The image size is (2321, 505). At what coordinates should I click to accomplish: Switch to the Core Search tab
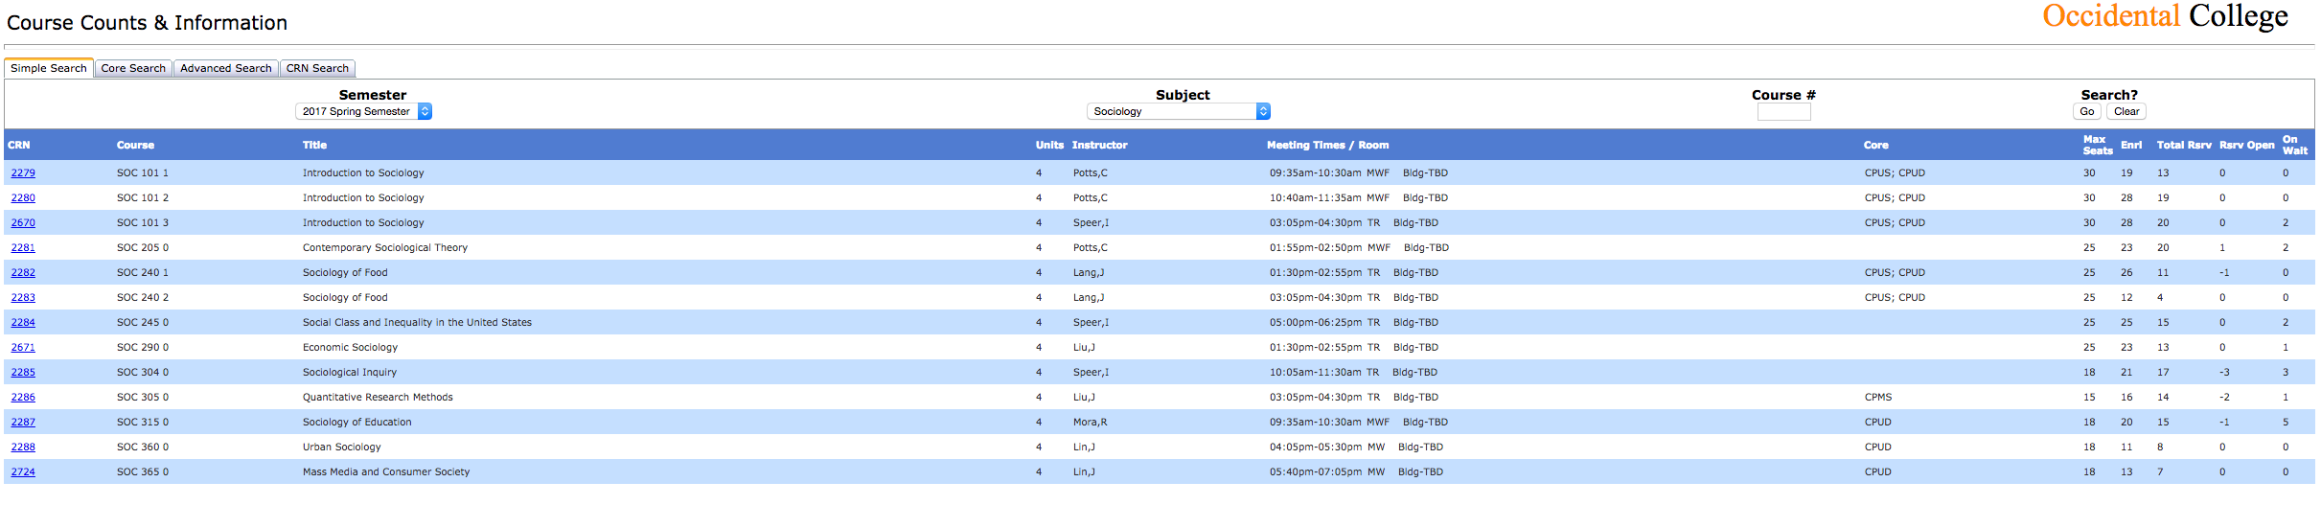pos(133,69)
